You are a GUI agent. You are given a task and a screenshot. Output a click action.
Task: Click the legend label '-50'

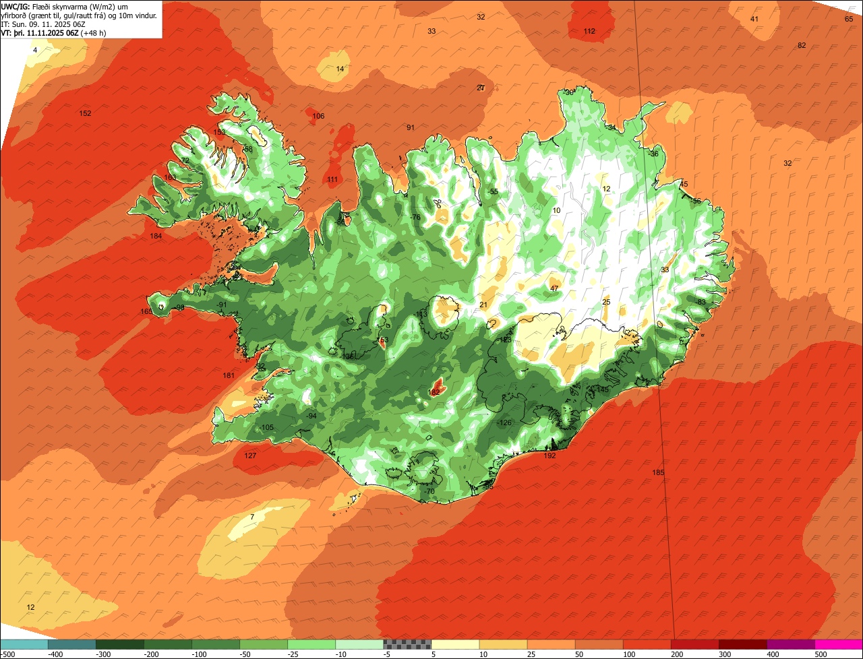pos(245,654)
